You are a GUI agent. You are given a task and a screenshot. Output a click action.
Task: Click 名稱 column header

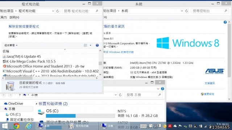pos(6,51)
